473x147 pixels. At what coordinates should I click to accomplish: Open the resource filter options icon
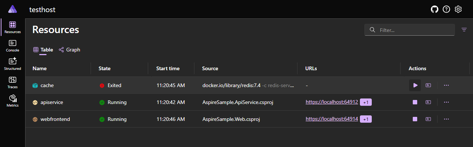click(x=464, y=30)
